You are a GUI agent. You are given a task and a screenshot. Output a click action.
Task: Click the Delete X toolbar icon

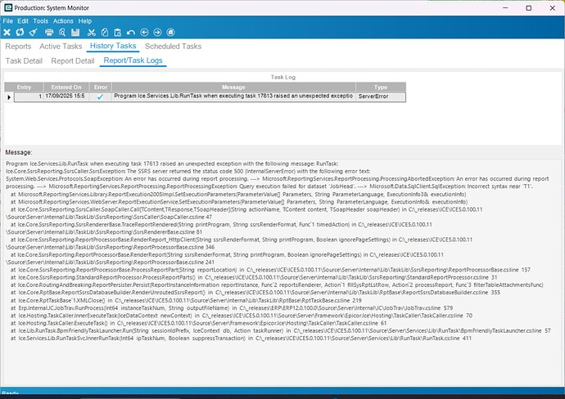pos(7,33)
